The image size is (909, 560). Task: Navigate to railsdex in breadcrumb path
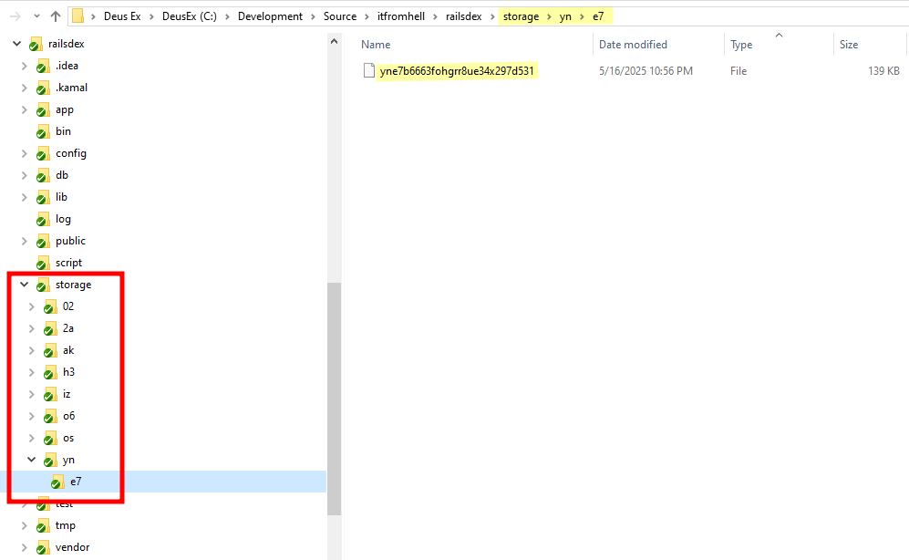point(463,16)
